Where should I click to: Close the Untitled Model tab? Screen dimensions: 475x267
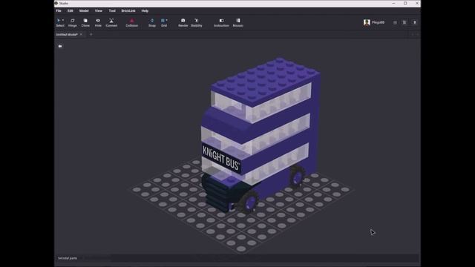(x=81, y=35)
